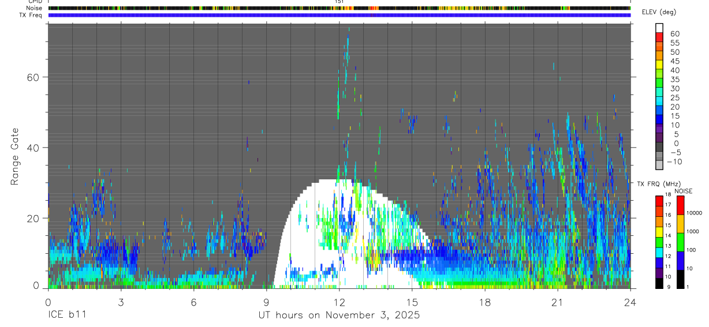Viewport: 709px width, 327px height.
Task: Select orange 1000–10000 NOISE legend swatch
Action: click(x=681, y=224)
